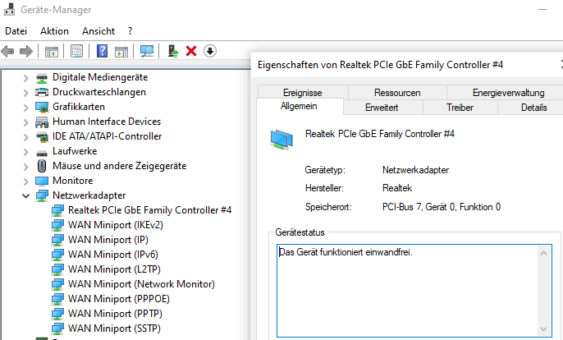The image size is (563, 340).
Task: Open the Erweitert tab
Action: coord(382,108)
